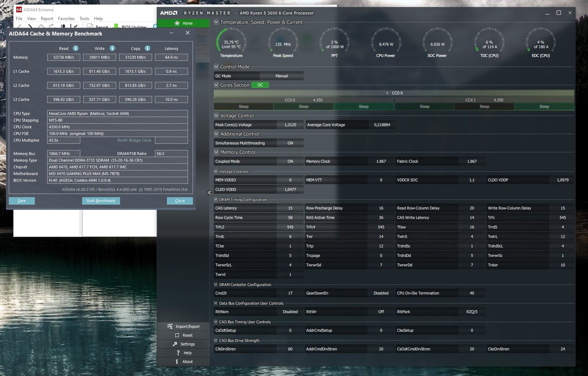This screenshot has height=376, width=588.
Task: Collapse the Additional Control section
Action: point(216,134)
